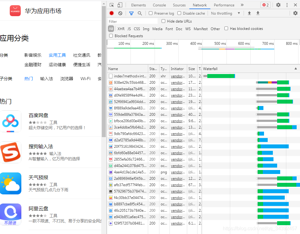This screenshot has height=234, width=300.
Task: Check the Disable cache option
Action: tap(179, 13)
